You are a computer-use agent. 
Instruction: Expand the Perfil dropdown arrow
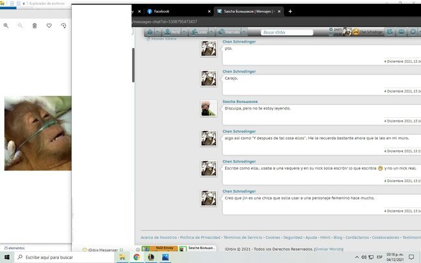(184, 32)
